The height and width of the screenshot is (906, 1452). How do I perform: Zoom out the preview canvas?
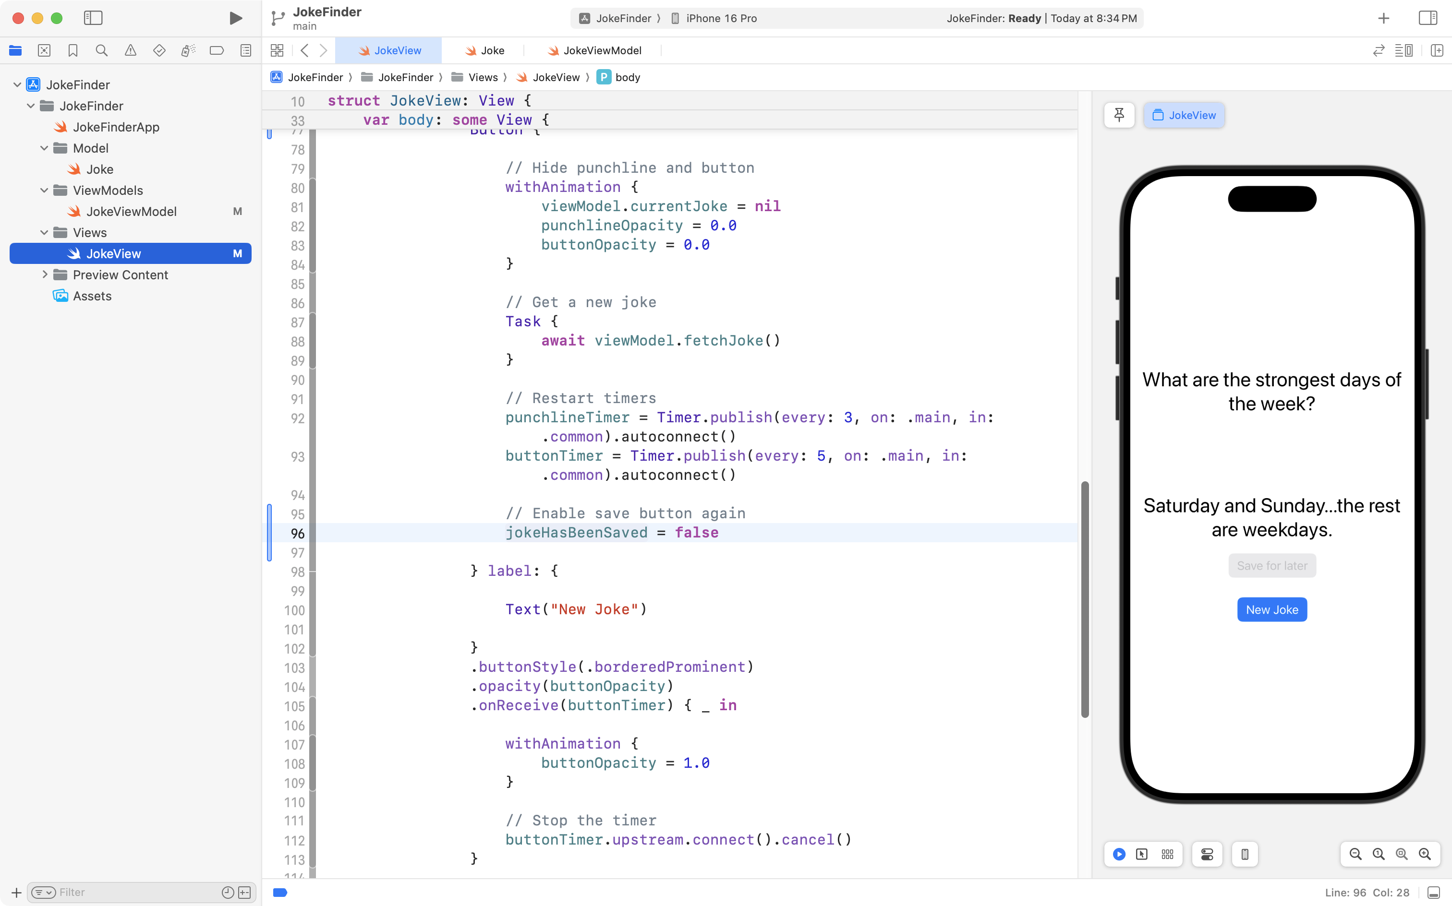pos(1355,855)
